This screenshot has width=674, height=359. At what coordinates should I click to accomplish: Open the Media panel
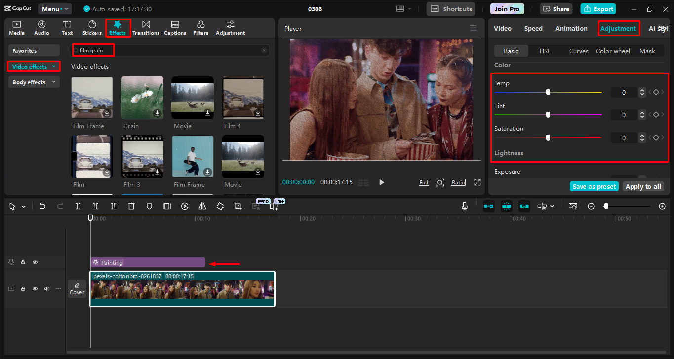point(17,28)
